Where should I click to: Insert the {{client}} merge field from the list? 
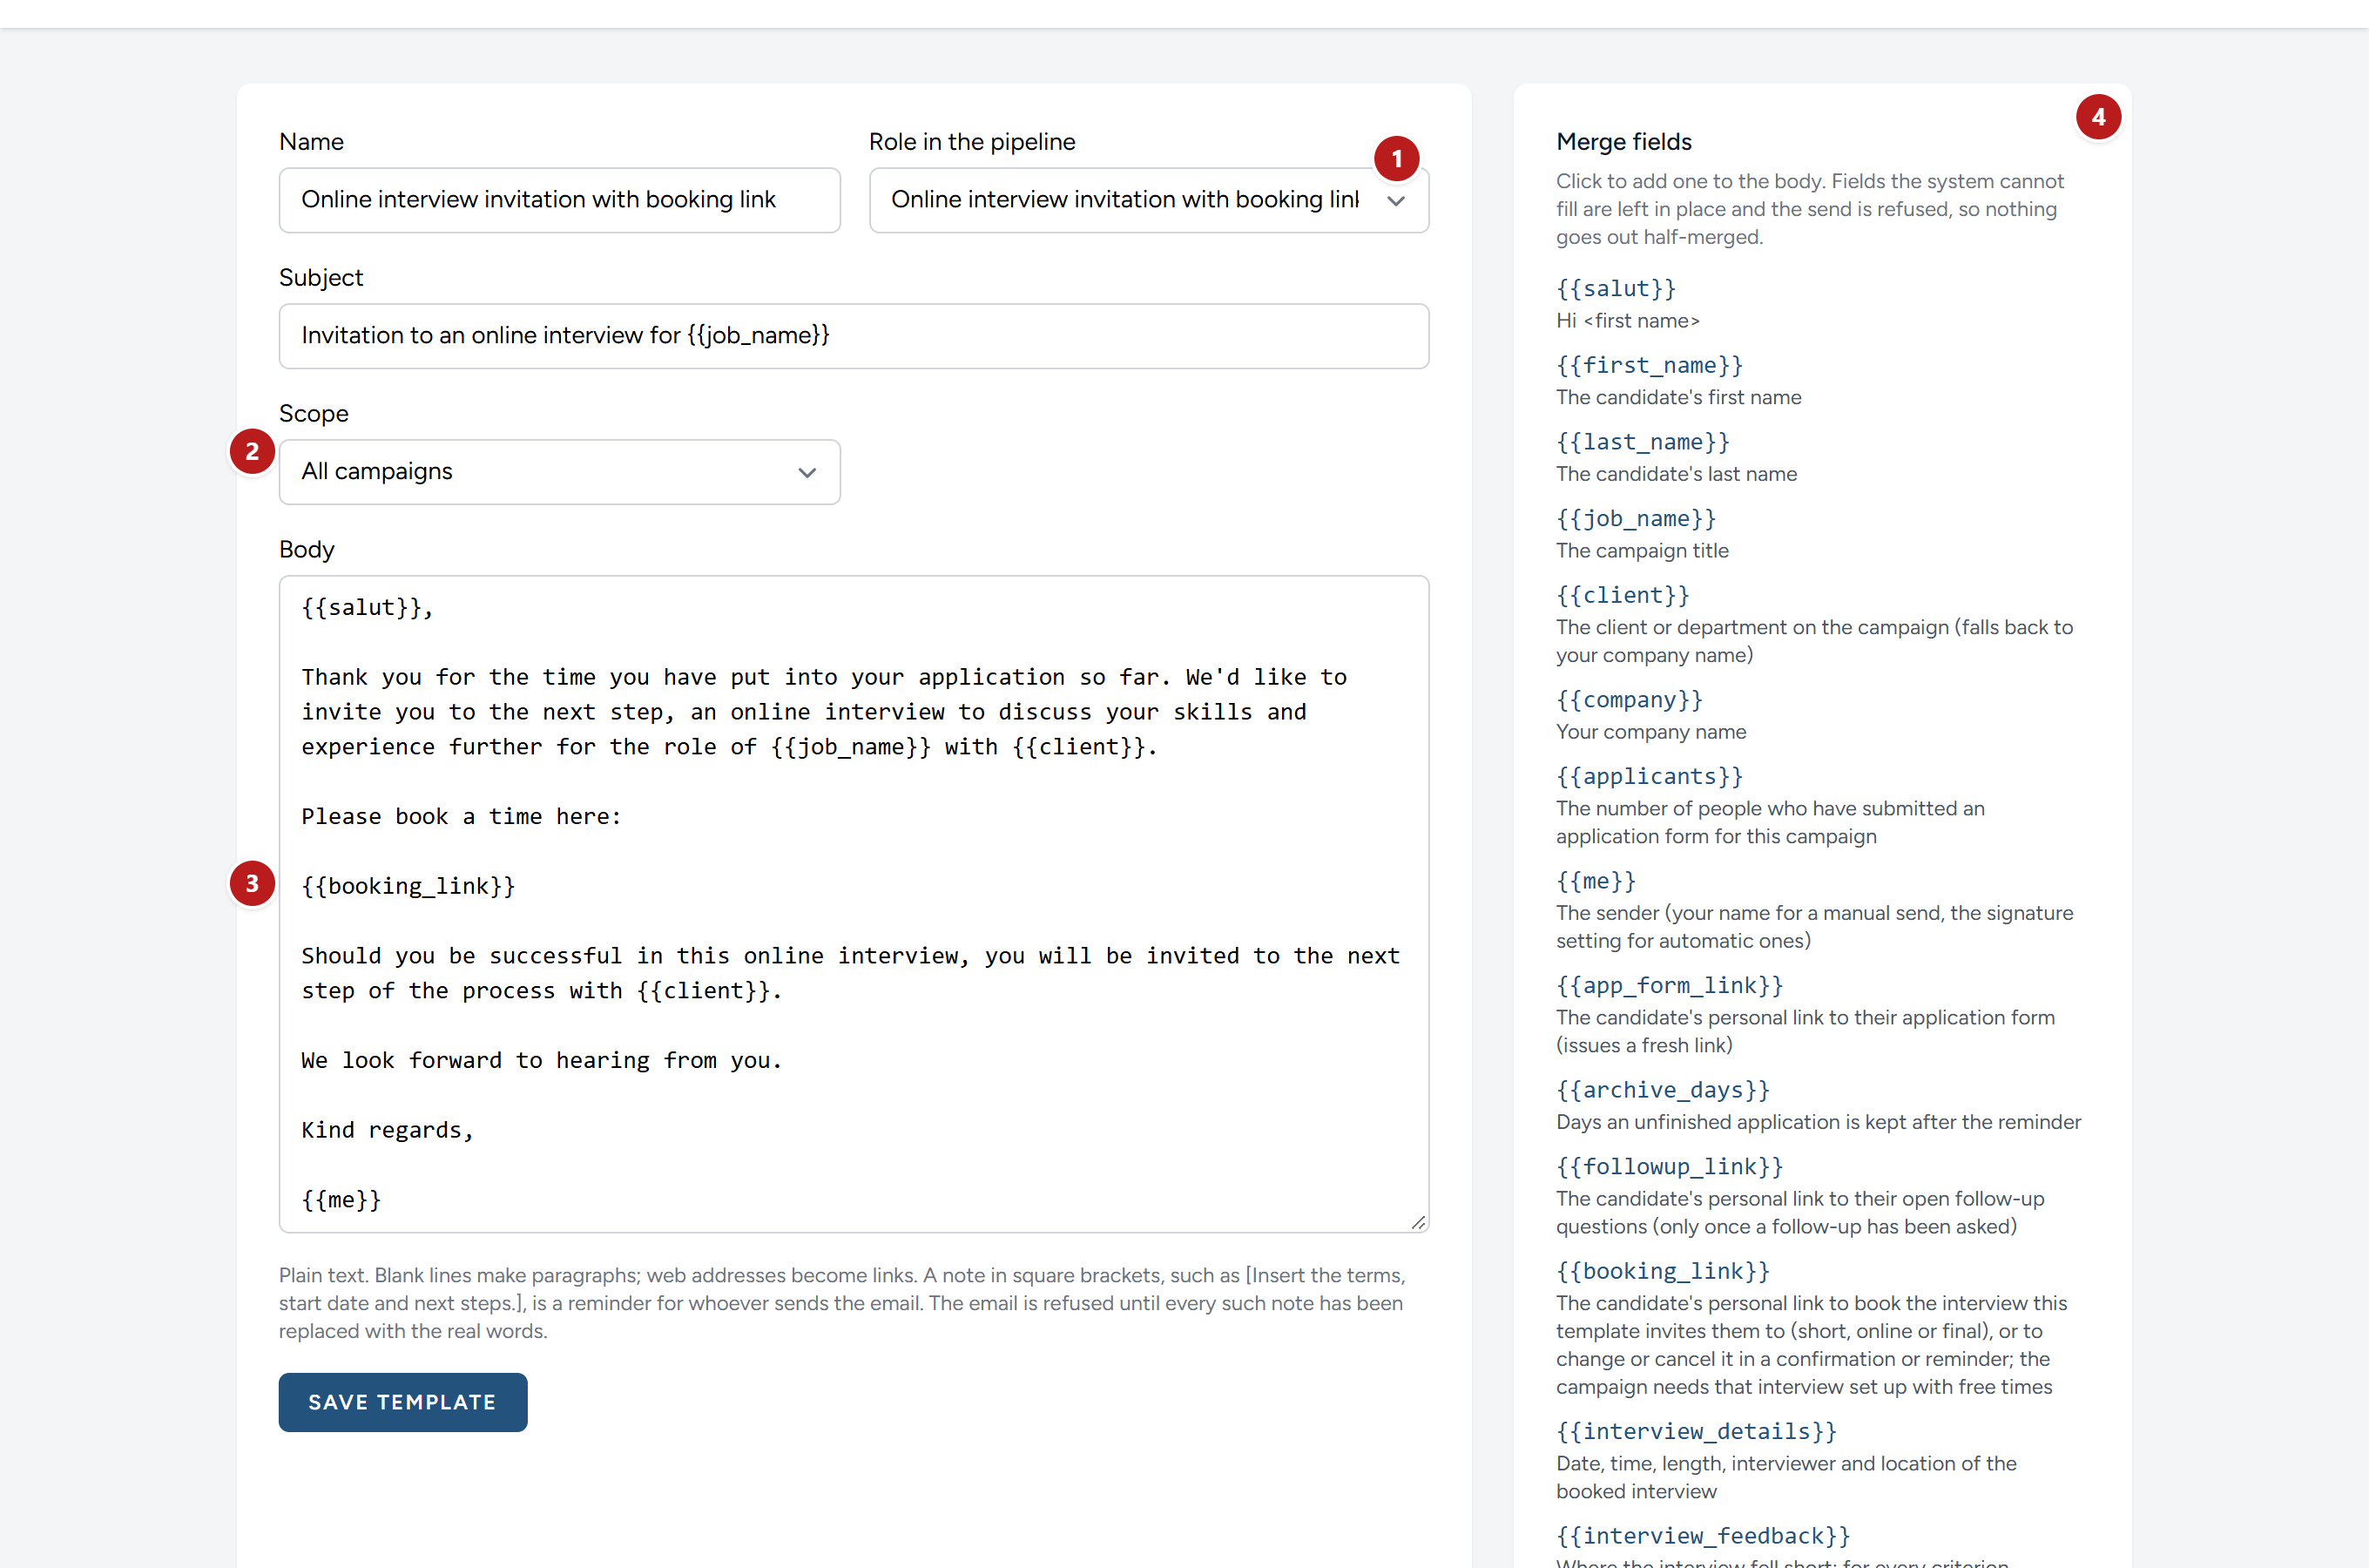1623,596
